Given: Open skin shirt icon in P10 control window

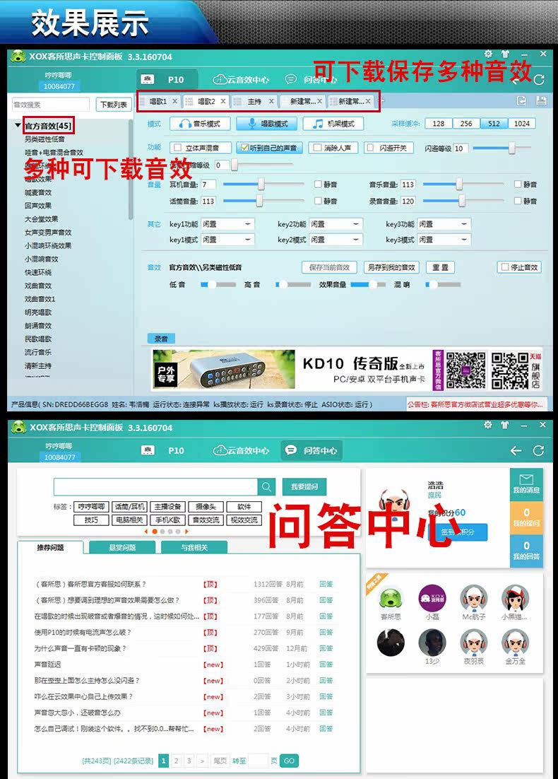Looking at the screenshot, I should (505, 54).
